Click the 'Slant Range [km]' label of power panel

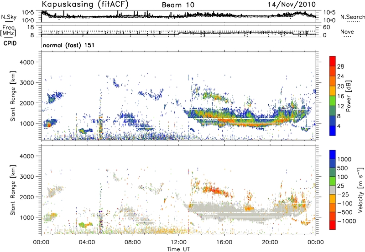coord(13,96)
